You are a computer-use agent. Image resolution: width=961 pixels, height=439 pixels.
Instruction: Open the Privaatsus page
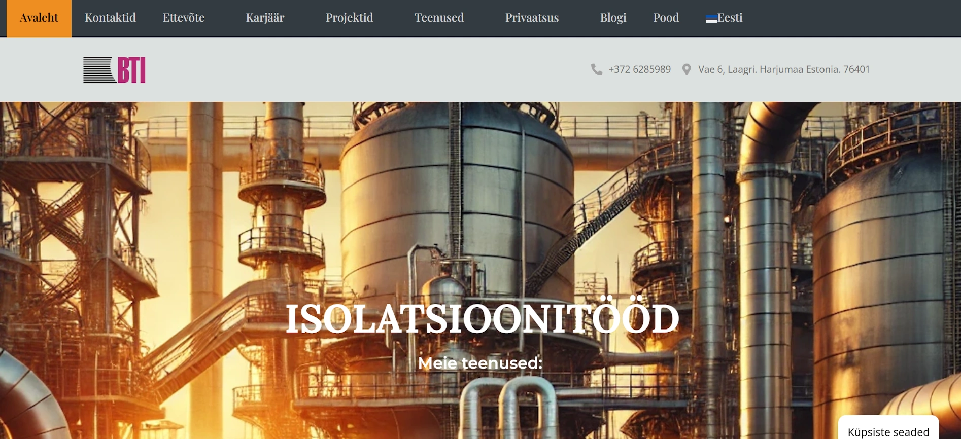532,18
